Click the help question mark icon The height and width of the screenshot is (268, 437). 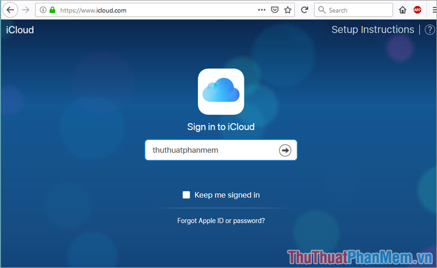click(429, 30)
